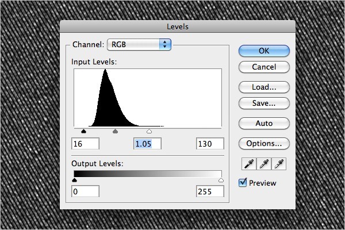Click the input midtones gray slider

coord(116,132)
